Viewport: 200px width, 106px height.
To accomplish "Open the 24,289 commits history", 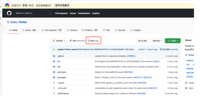I will [x=169, y=49].
